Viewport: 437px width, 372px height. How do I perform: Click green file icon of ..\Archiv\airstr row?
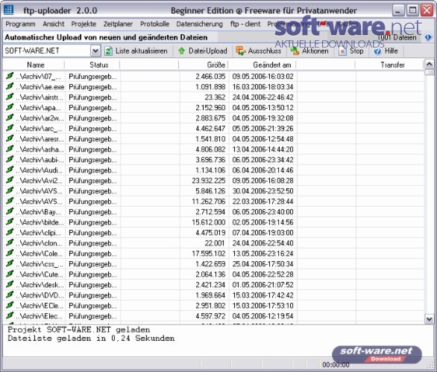[x=10, y=97]
